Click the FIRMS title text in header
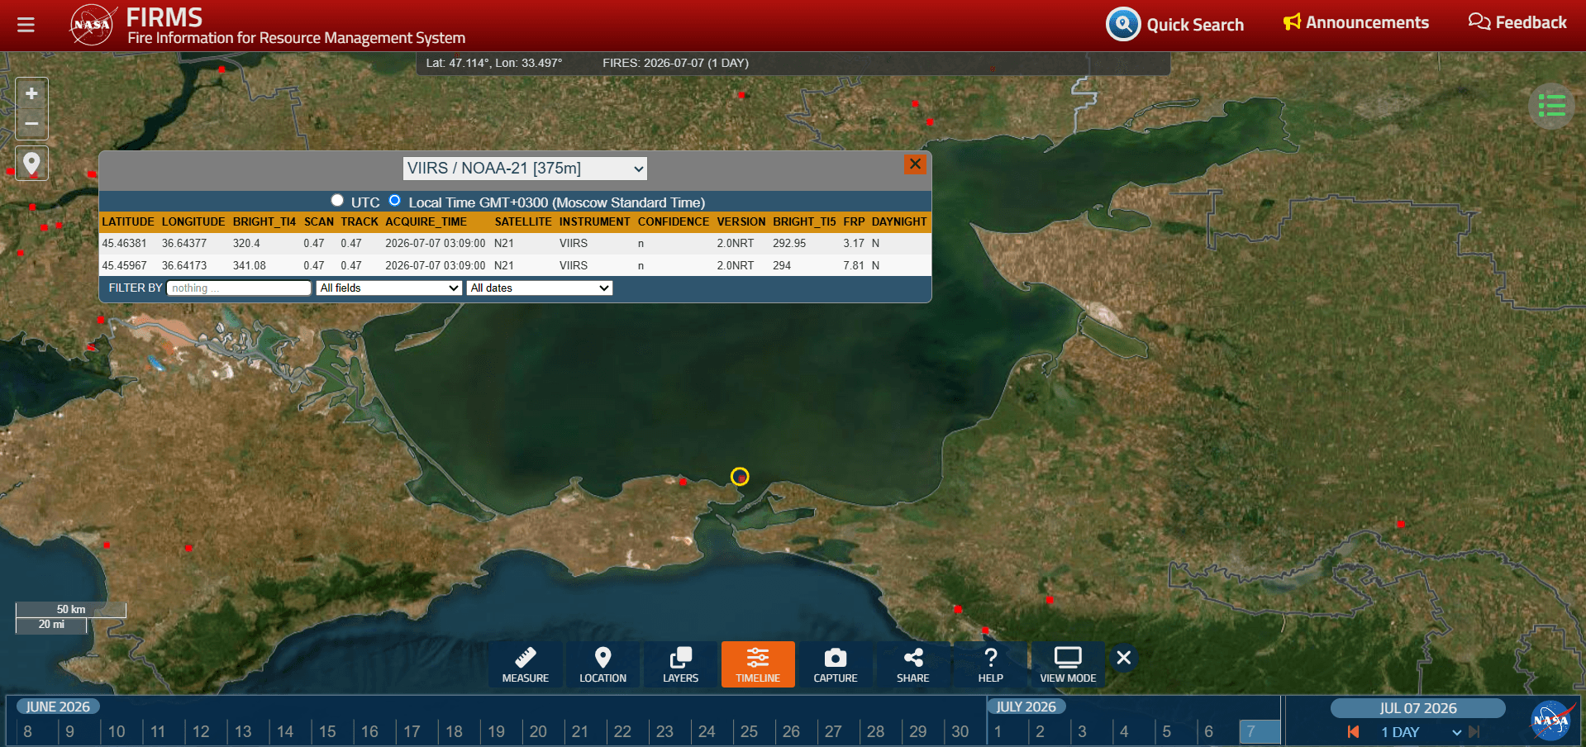Image resolution: width=1586 pixels, height=747 pixels. tap(164, 17)
